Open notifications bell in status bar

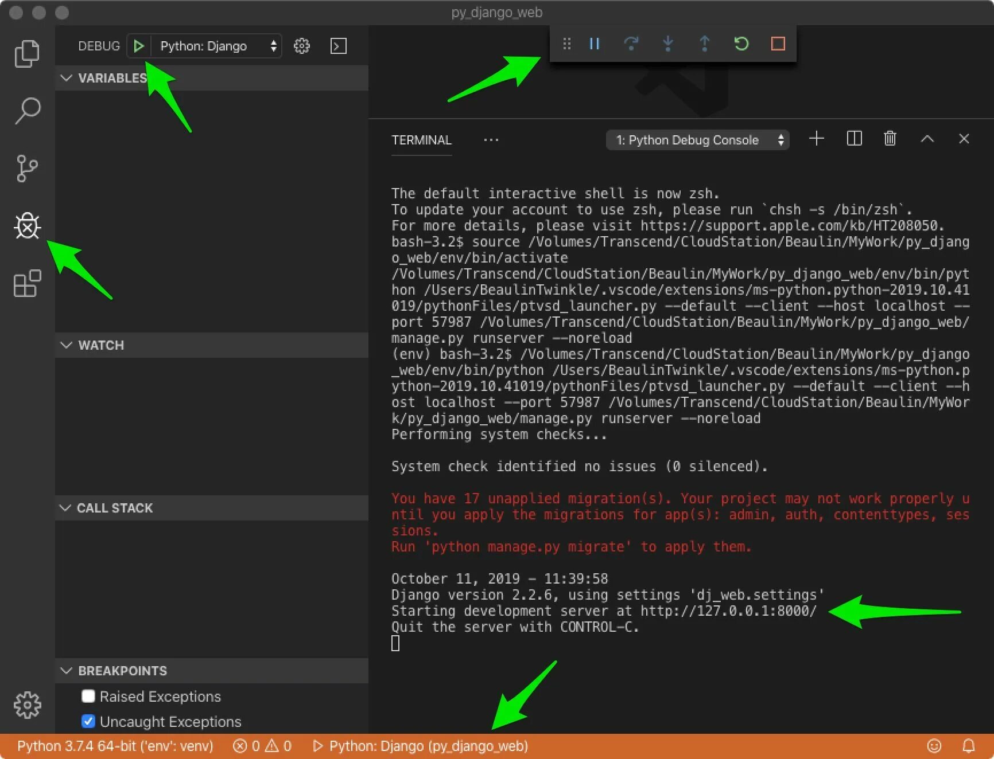[969, 746]
